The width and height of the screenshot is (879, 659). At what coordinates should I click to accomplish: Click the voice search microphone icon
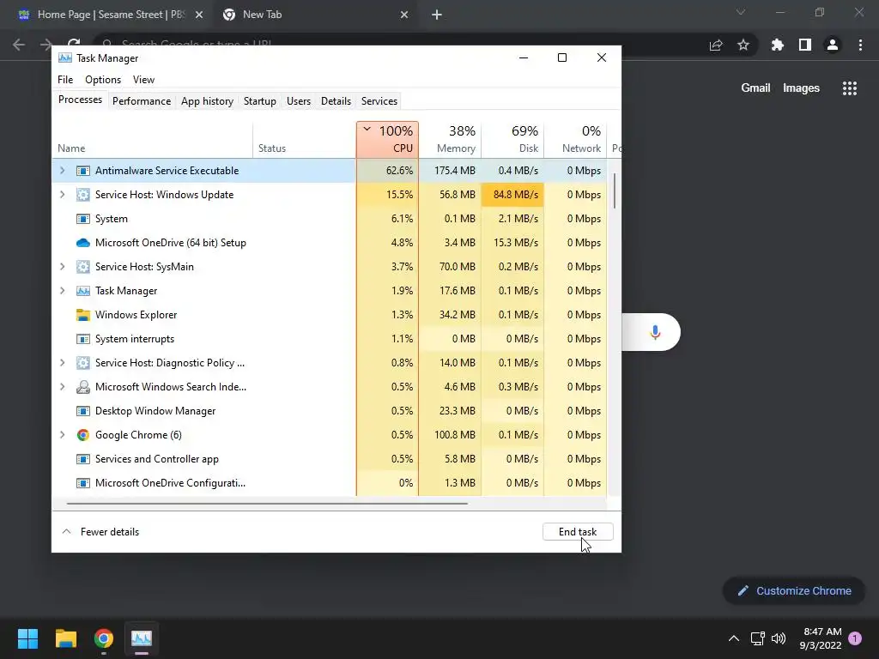pyautogui.click(x=655, y=332)
